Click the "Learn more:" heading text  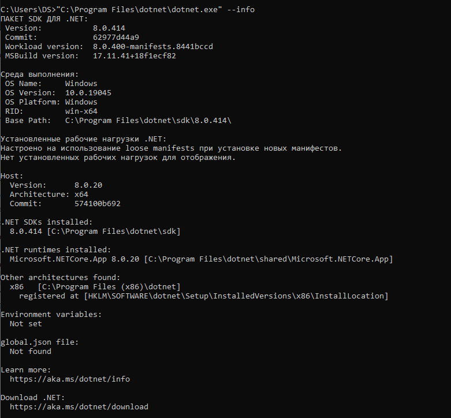26,370
